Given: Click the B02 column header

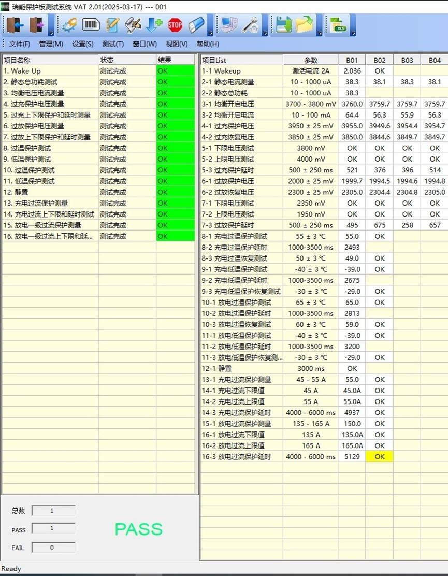Looking at the screenshot, I should pyautogui.click(x=379, y=60).
